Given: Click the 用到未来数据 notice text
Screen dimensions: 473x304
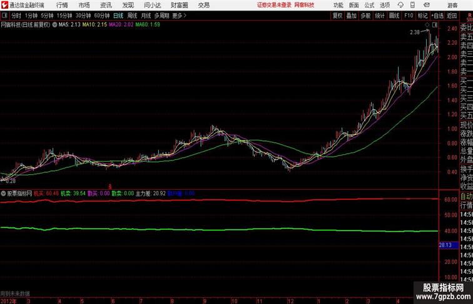Looking at the screenshot, I should (x=15, y=293).
